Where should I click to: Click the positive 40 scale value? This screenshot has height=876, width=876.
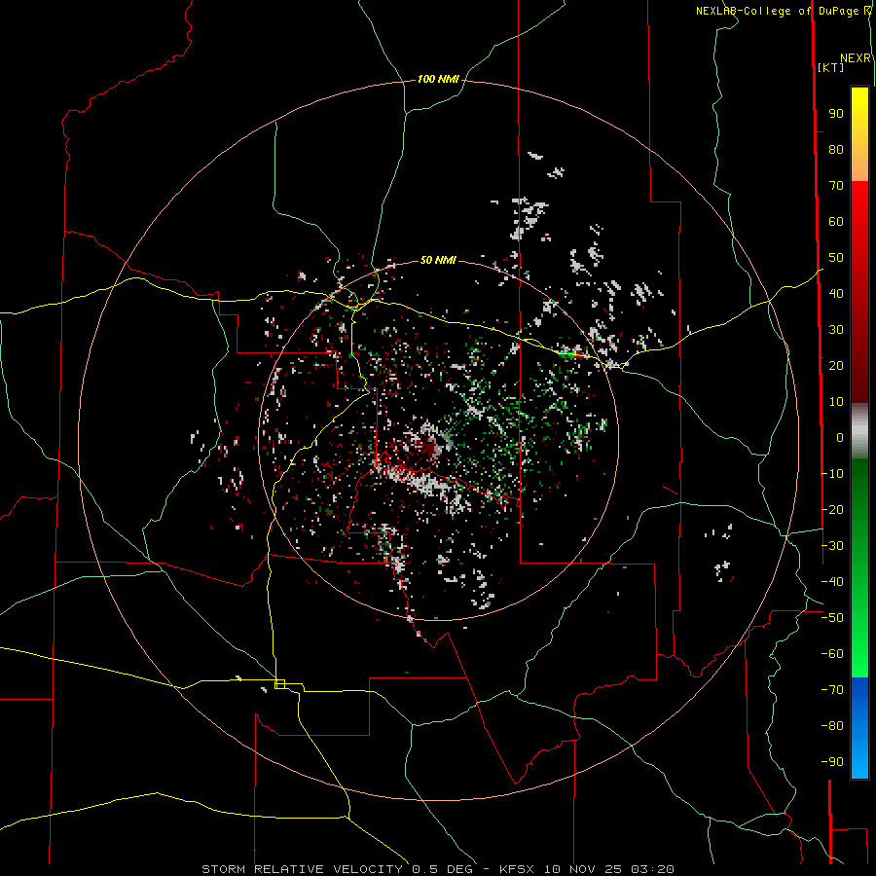(x=836, y=293)
